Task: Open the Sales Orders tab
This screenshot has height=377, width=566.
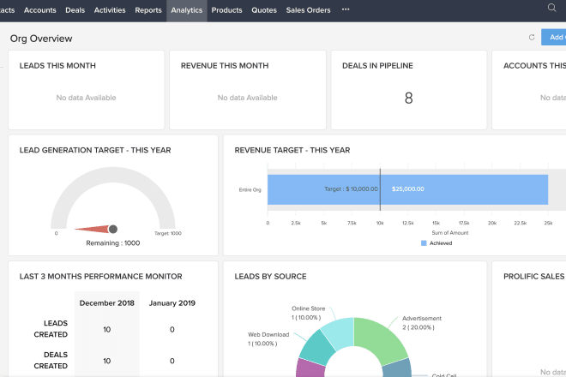Action: tap(308, 10)
